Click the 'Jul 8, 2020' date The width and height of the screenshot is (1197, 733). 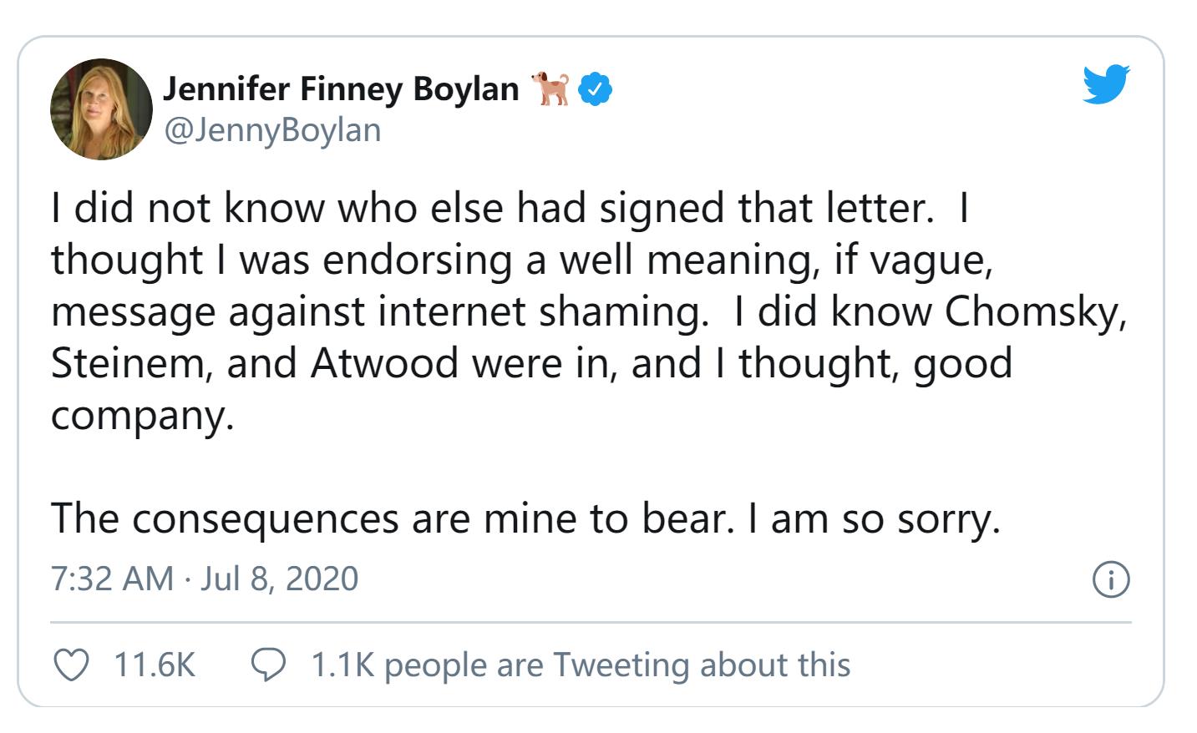tap(279, 579)
